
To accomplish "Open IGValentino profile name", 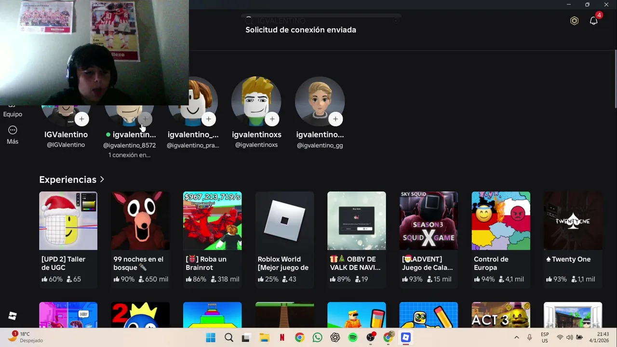I will (66, 134).
